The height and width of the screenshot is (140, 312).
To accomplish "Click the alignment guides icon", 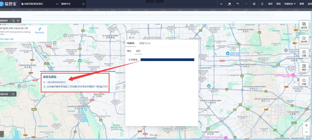I will coord(230,4).
